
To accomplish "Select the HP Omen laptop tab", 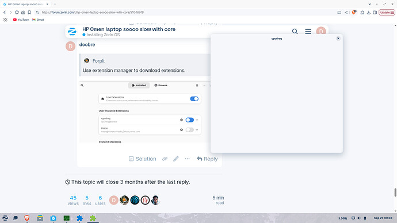I will 25,4.
